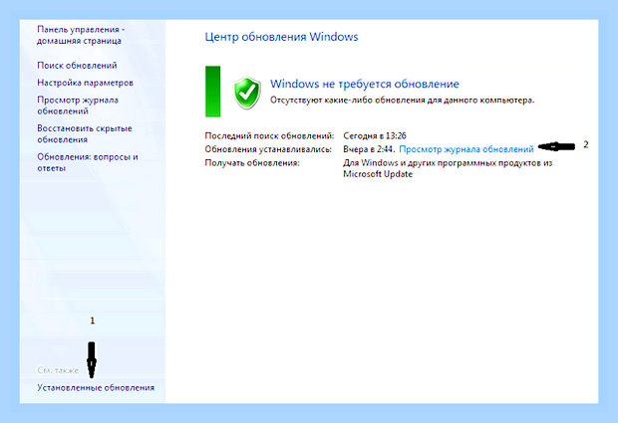Click the green shield checkmark icon
This screenshot has height=423, width=618.
(247, 94)
